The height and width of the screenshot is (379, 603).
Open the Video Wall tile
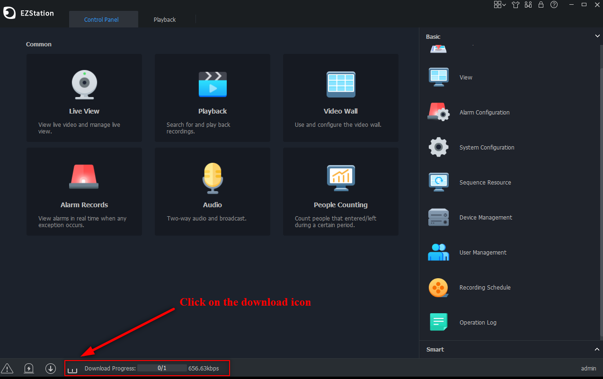[340, 97]
